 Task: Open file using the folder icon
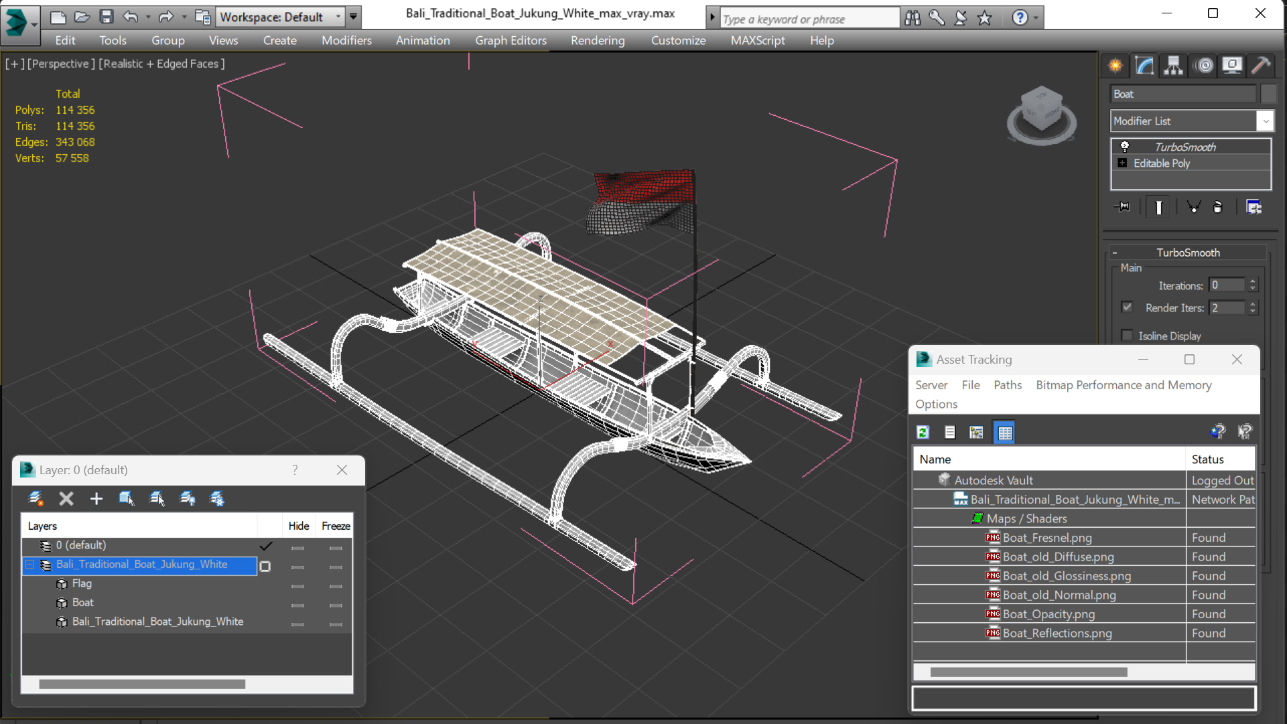pyautogui.click(x=82, y=17)
